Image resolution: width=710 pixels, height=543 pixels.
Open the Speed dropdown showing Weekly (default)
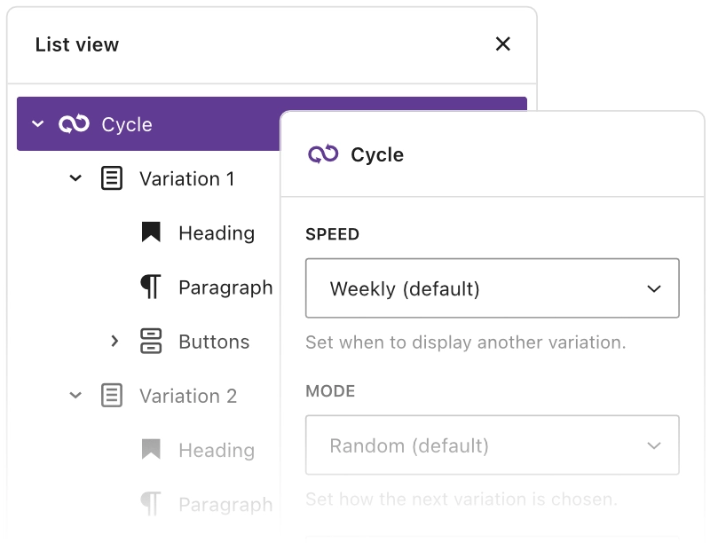tap(492, 288)
